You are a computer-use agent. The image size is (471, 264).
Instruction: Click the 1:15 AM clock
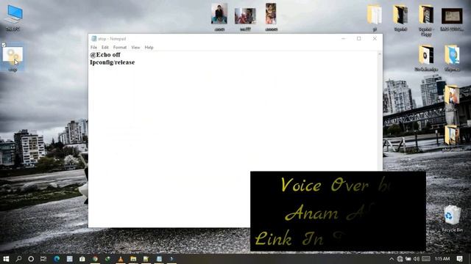(x=442, y=259)
